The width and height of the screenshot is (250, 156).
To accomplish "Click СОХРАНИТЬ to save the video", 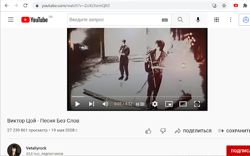I will coord(234,131).
